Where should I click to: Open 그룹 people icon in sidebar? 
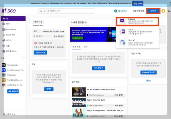(4, 46)
